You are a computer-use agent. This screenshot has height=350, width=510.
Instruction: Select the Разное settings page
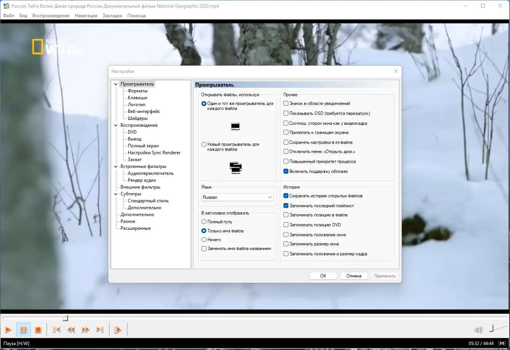pyautogui.click(x=128, y=221)
